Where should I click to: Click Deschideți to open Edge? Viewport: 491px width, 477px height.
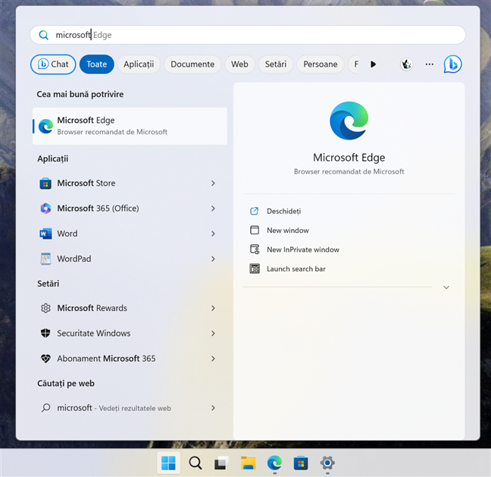coord(283,212)
